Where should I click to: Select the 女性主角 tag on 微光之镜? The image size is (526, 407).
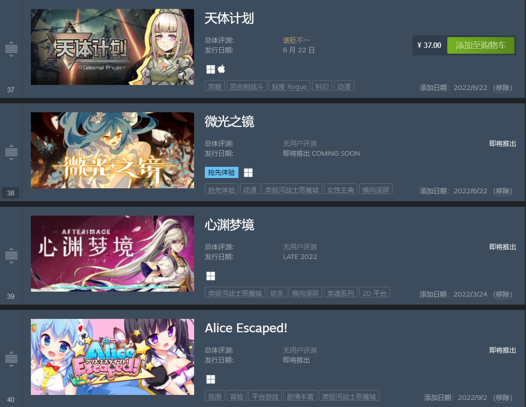(x=340, y=190)
